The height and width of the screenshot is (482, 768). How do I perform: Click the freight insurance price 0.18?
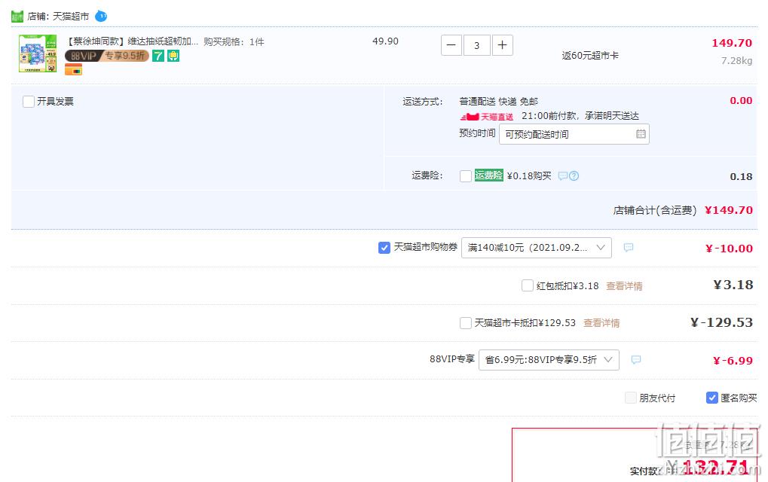[x=741, y=177]
